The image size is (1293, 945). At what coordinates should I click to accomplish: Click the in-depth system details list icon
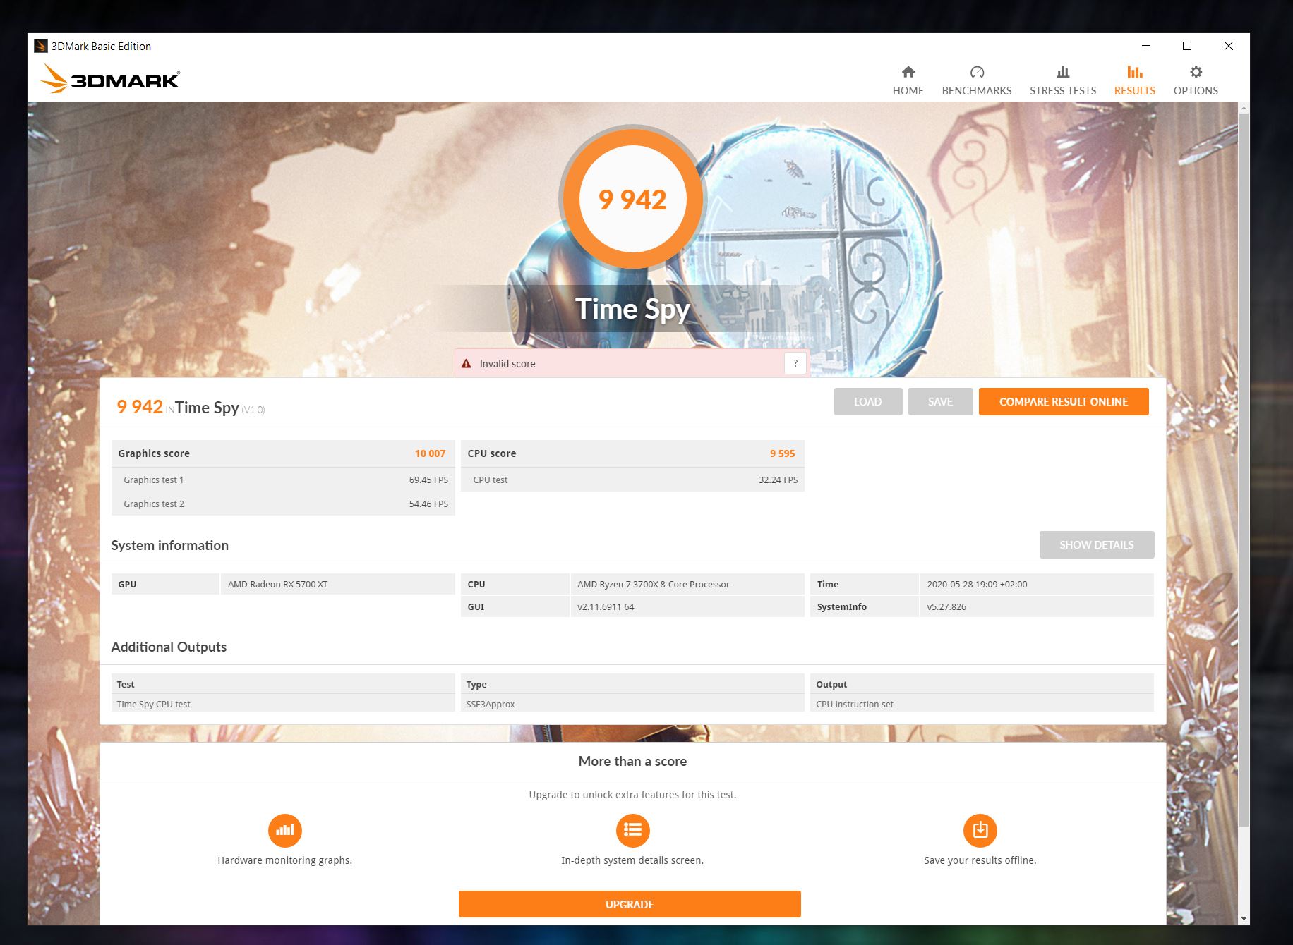pyautogui.click(x=632, y=830)
